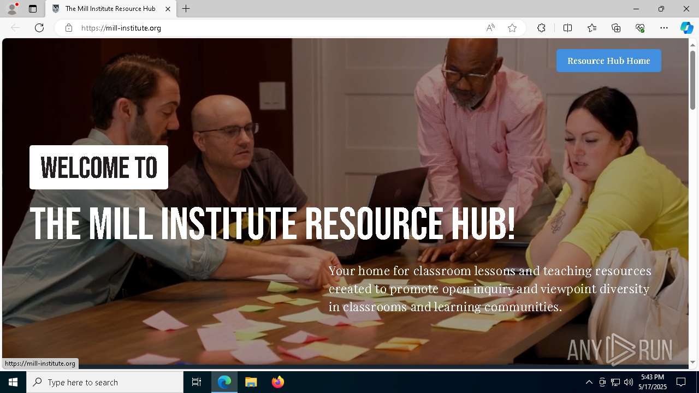This screenshot has height=393, width=699.
Task: Refresh the current page
Action: (x=39, y=28)
